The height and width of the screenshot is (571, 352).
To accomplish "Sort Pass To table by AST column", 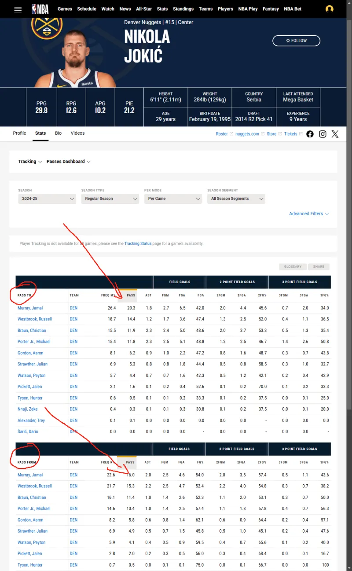I will tap(148, 295).
